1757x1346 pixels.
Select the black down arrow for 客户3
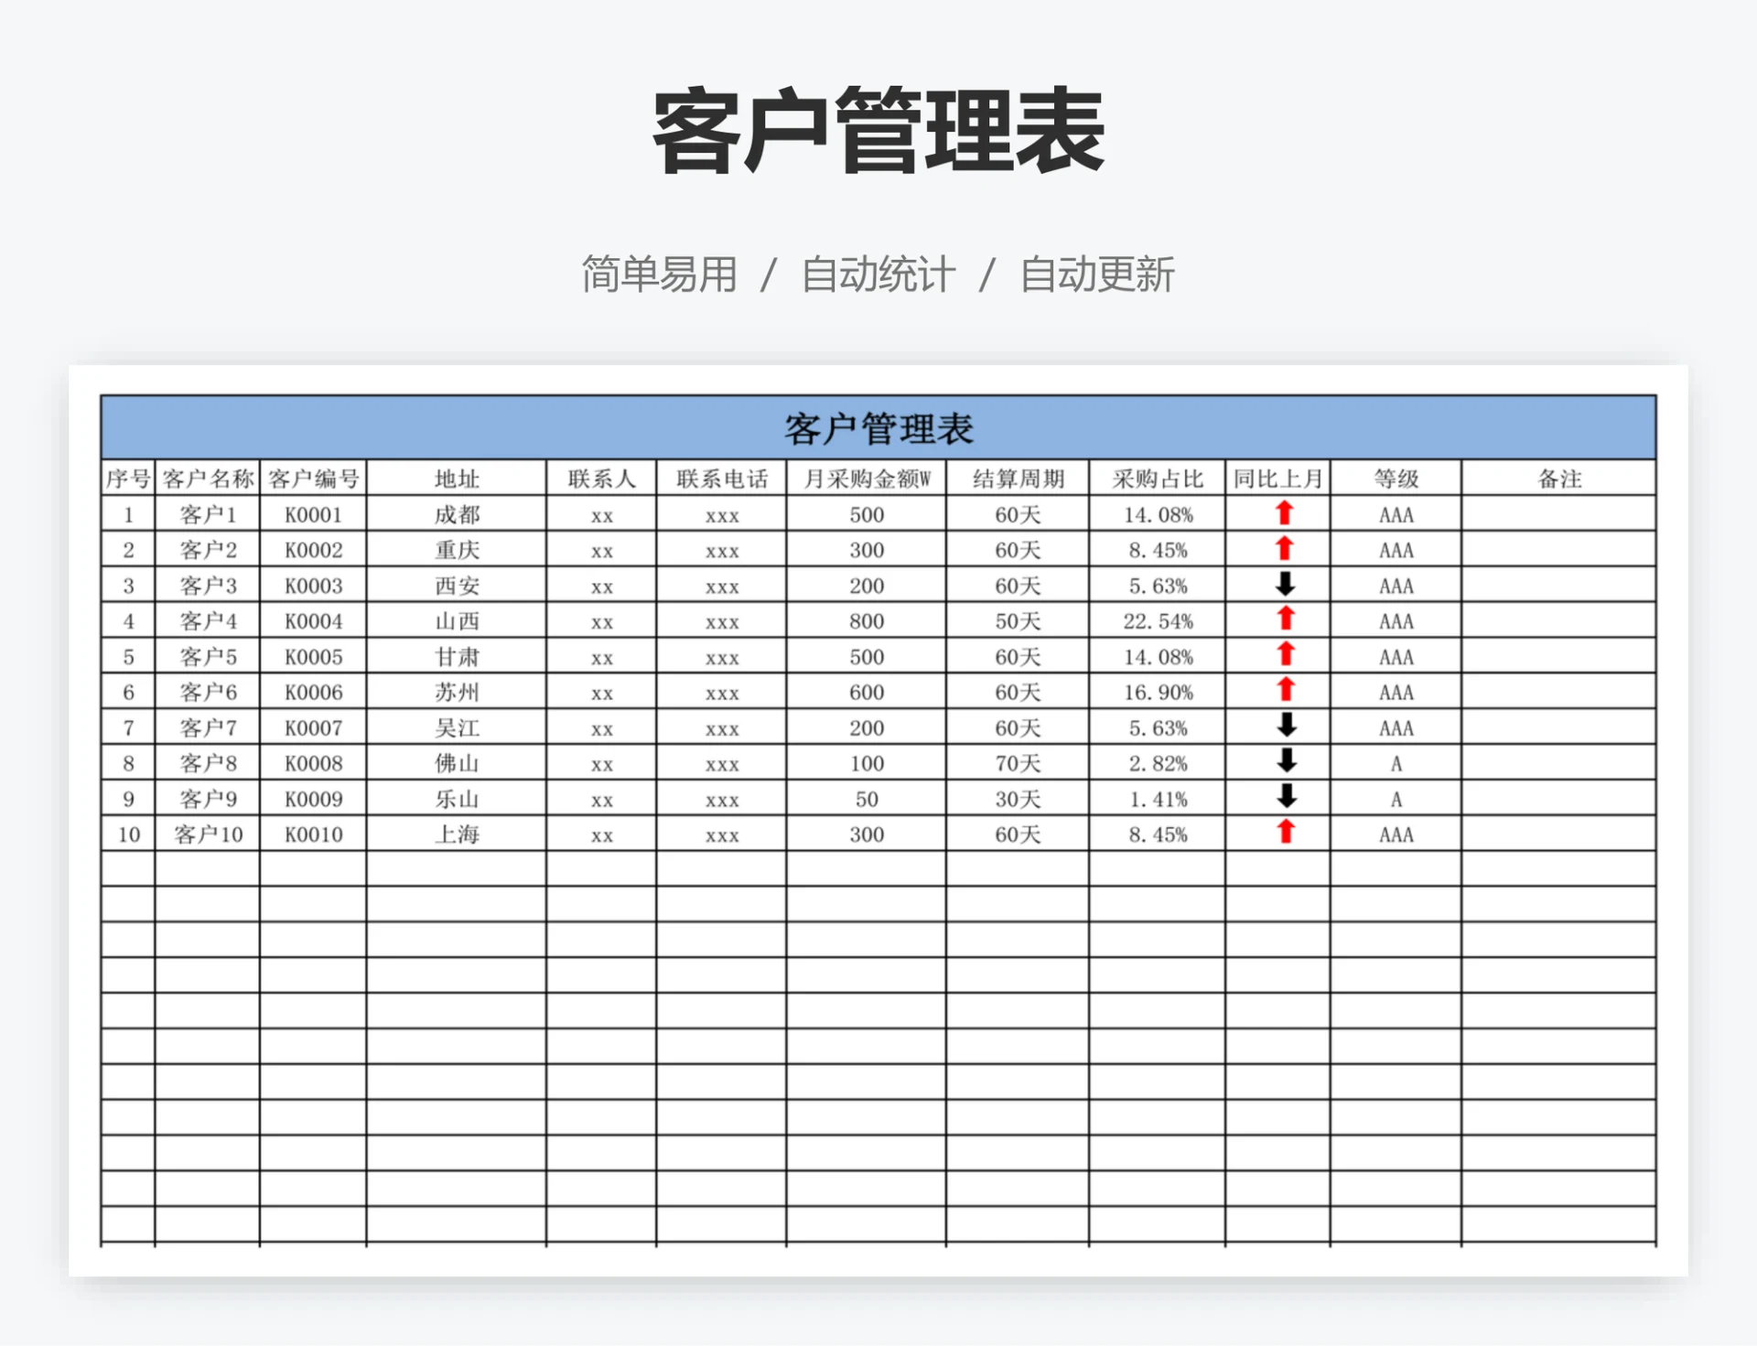[1285, 586]
